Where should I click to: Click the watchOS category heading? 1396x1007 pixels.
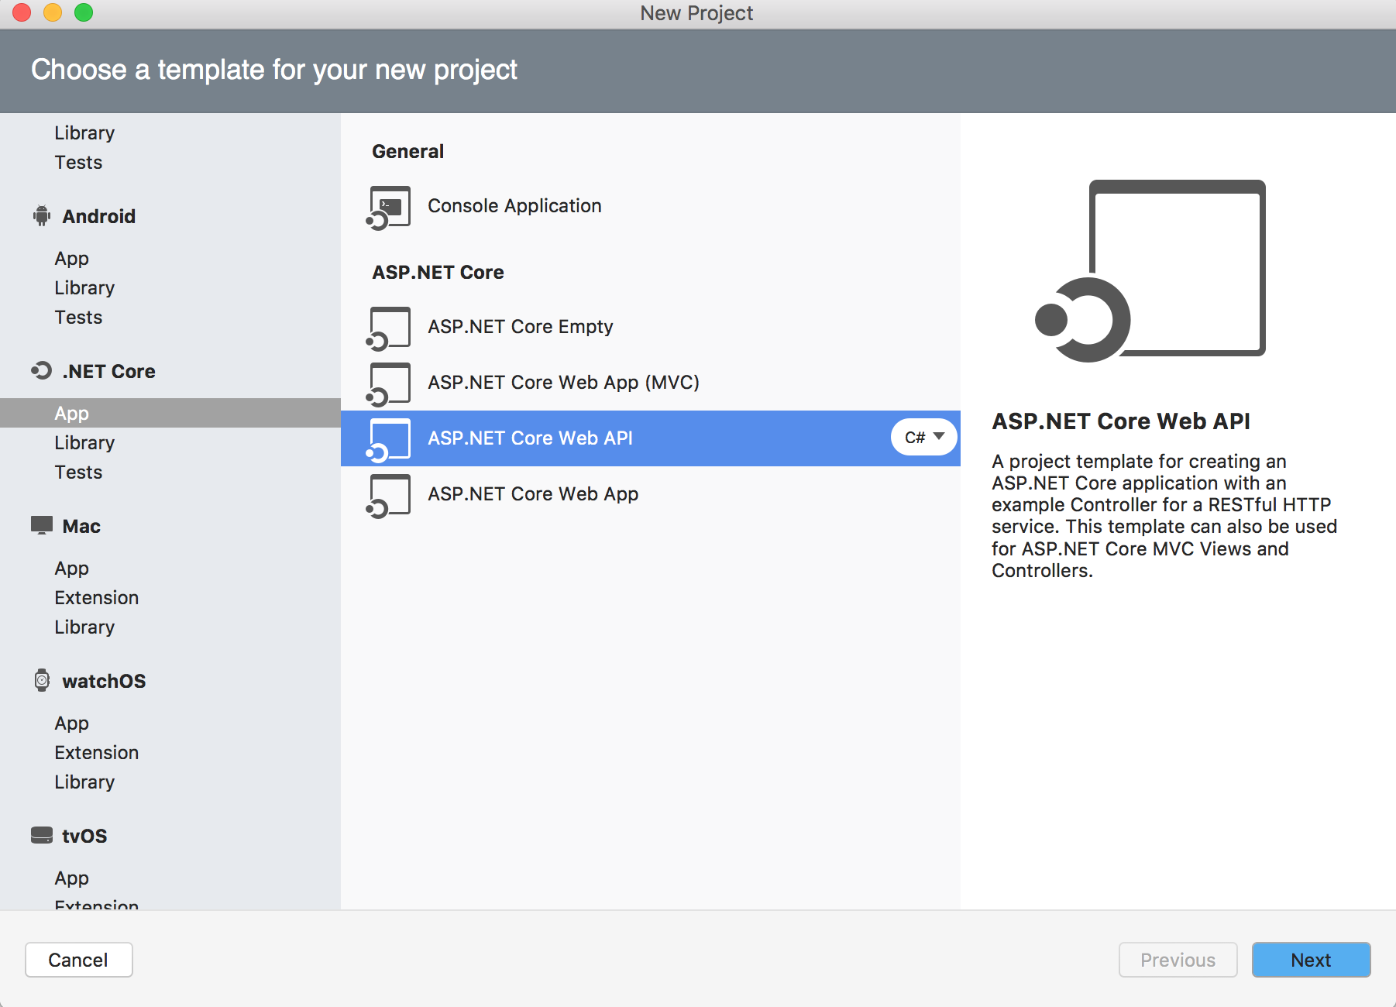coord(104,681)
